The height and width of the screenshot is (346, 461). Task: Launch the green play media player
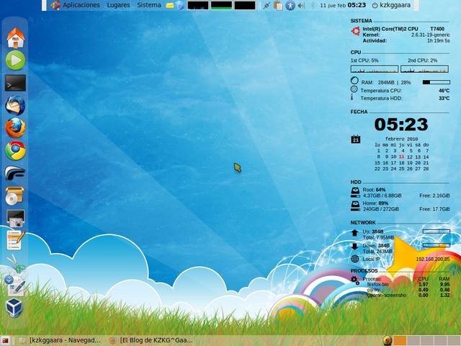coord(15,60)
